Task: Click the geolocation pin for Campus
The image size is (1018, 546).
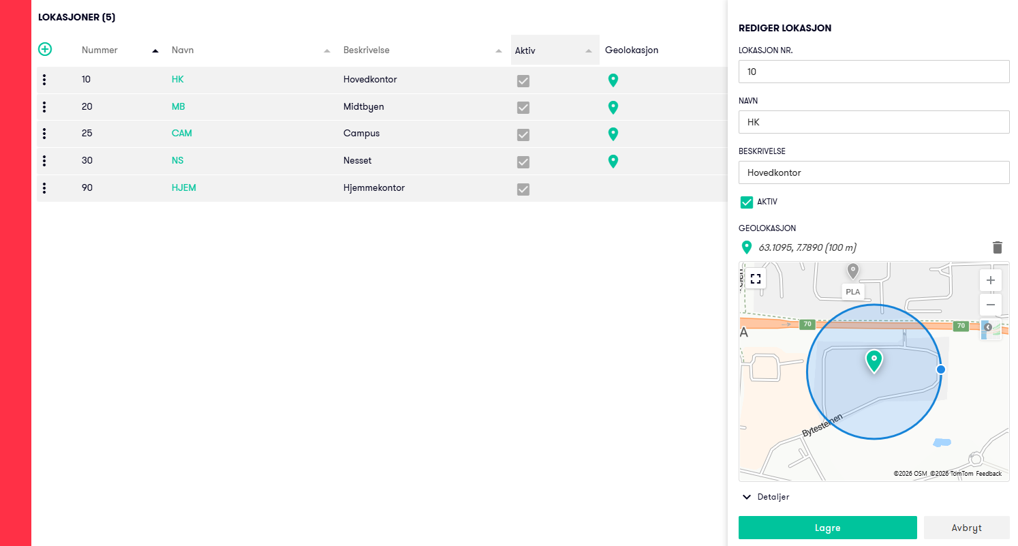Action: [x=613, y=134]
